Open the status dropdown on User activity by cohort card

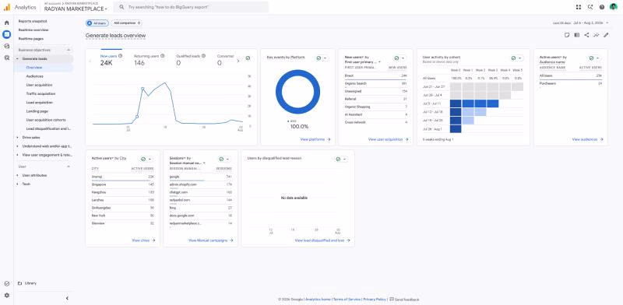pyautogui.click(x=516, y=58)
